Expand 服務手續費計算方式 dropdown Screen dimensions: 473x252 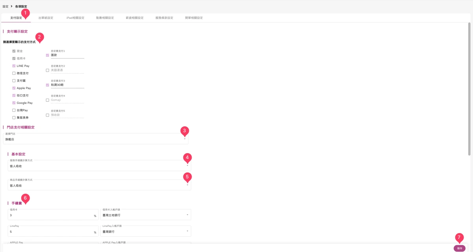[x=100, y=165]
